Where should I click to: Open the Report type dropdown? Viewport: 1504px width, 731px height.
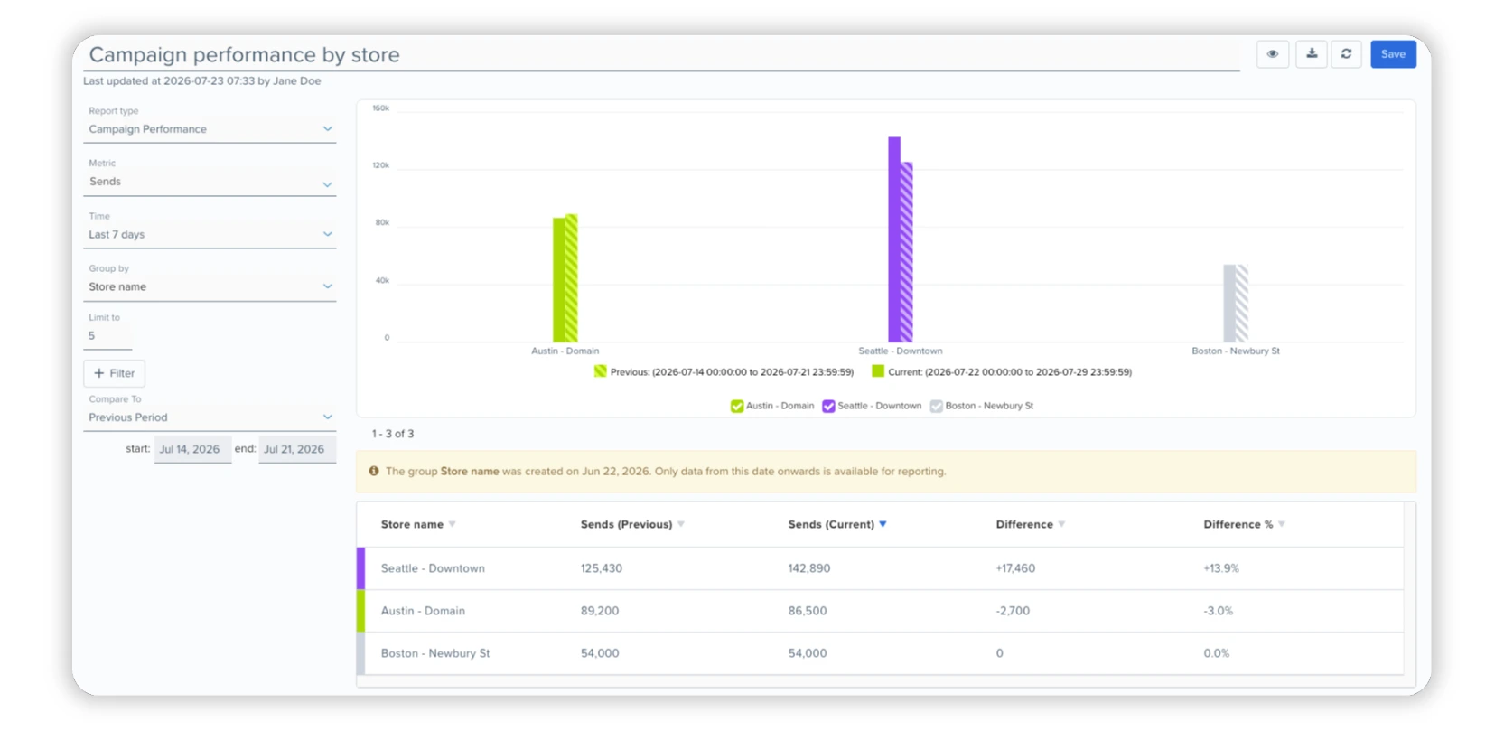coord(210,129)
